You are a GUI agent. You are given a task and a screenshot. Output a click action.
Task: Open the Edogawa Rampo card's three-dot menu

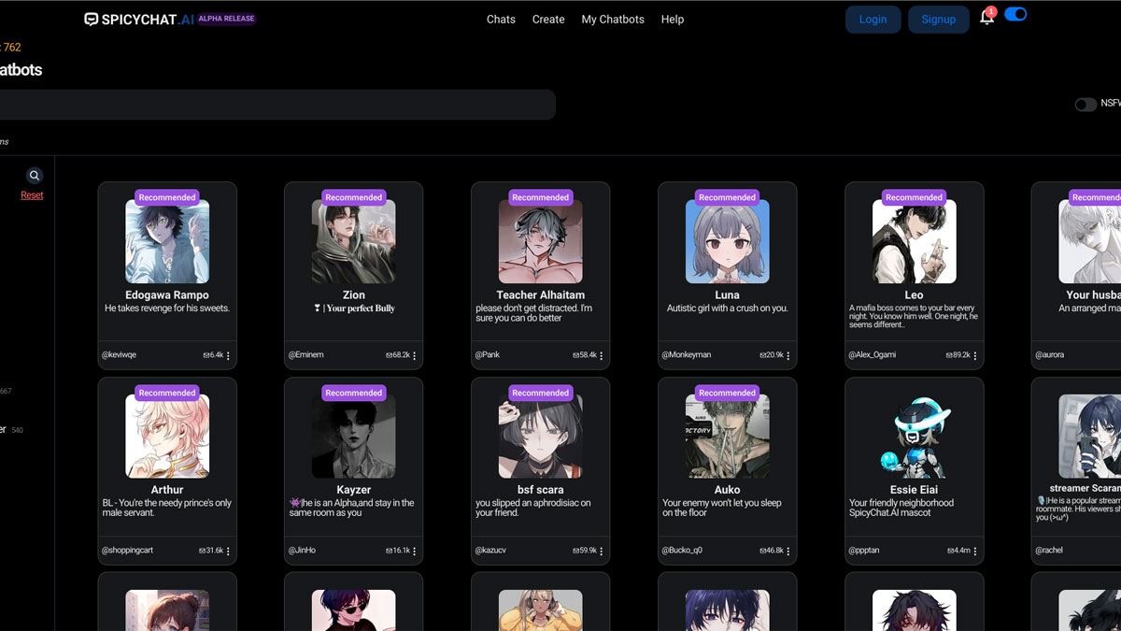(228, 356)
